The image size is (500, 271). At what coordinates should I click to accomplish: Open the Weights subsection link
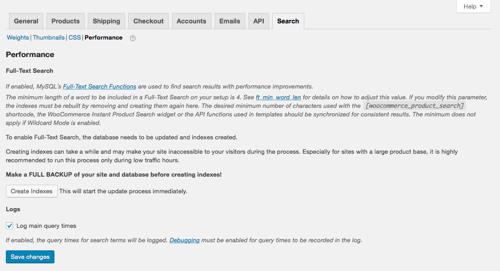point(18,38)
